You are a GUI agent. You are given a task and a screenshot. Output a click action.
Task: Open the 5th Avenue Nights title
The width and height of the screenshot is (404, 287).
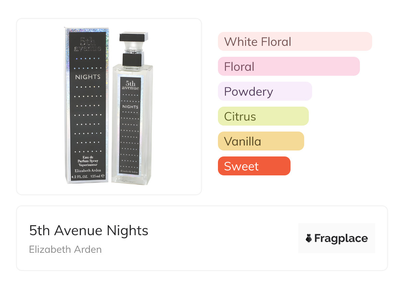(x=89, y=230)
